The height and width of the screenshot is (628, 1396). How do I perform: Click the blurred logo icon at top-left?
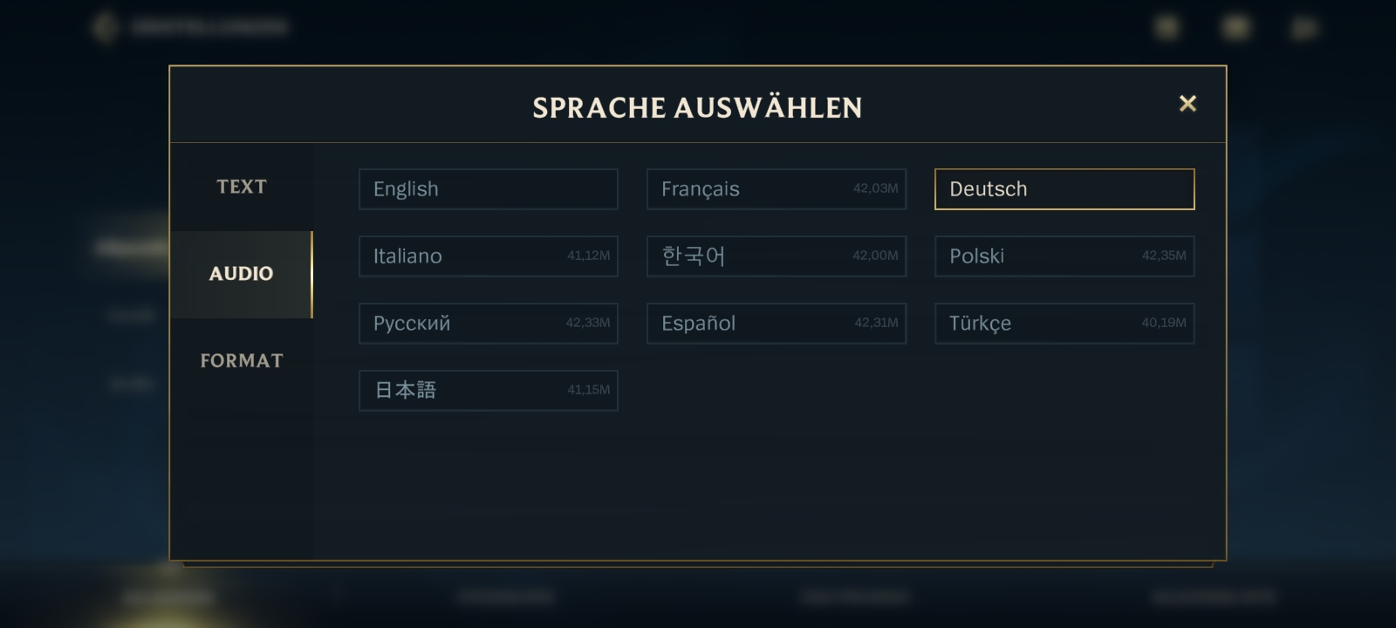point(105,27)
